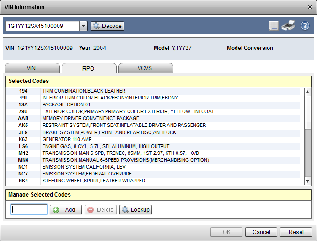Close the VIN Information dialog
The height and width of the screenshot is (241, 317).
coord(310,7)
